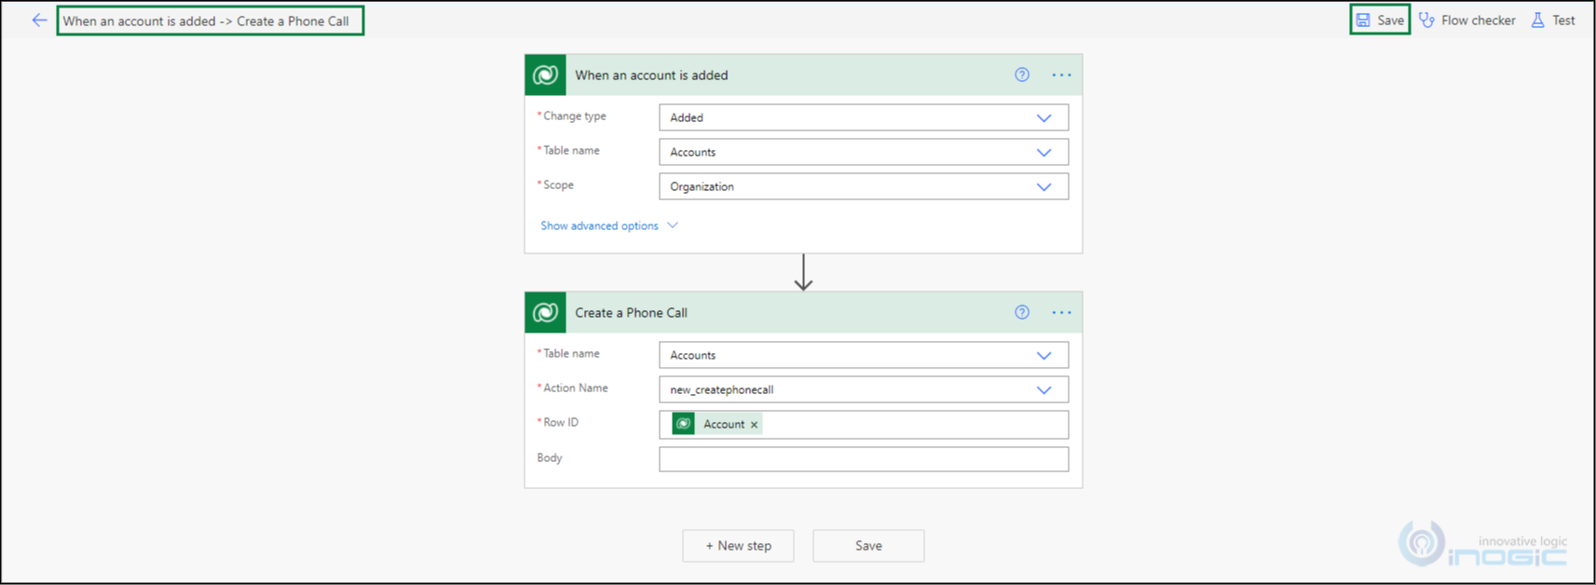
Task: Open Create a Phone Call's more options menu
Action: [1061, 313]
